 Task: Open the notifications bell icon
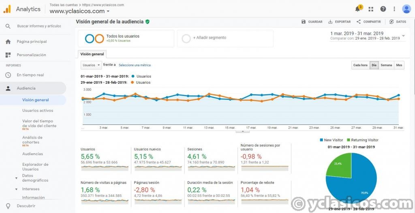point(358,9)
